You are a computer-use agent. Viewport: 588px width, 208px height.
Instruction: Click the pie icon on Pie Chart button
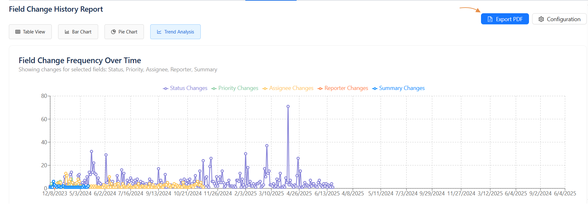(x=113, y=32)
